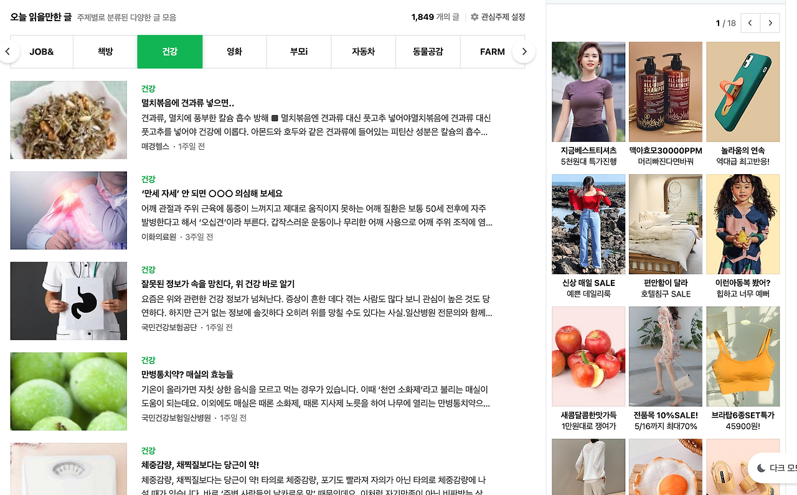Click ad caption '놀라움의 연속'
Viewport: 797px width, 495px height.
tap(743, 150)
